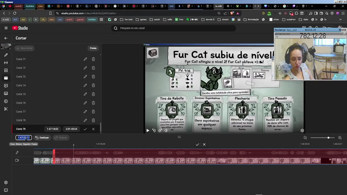Screen dimensions: 347x195
Task: Open the stream bookmark folder
Action: [223, 19]
